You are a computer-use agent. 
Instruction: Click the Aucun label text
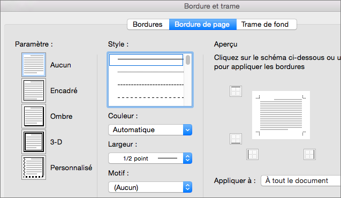click(60, 65)
